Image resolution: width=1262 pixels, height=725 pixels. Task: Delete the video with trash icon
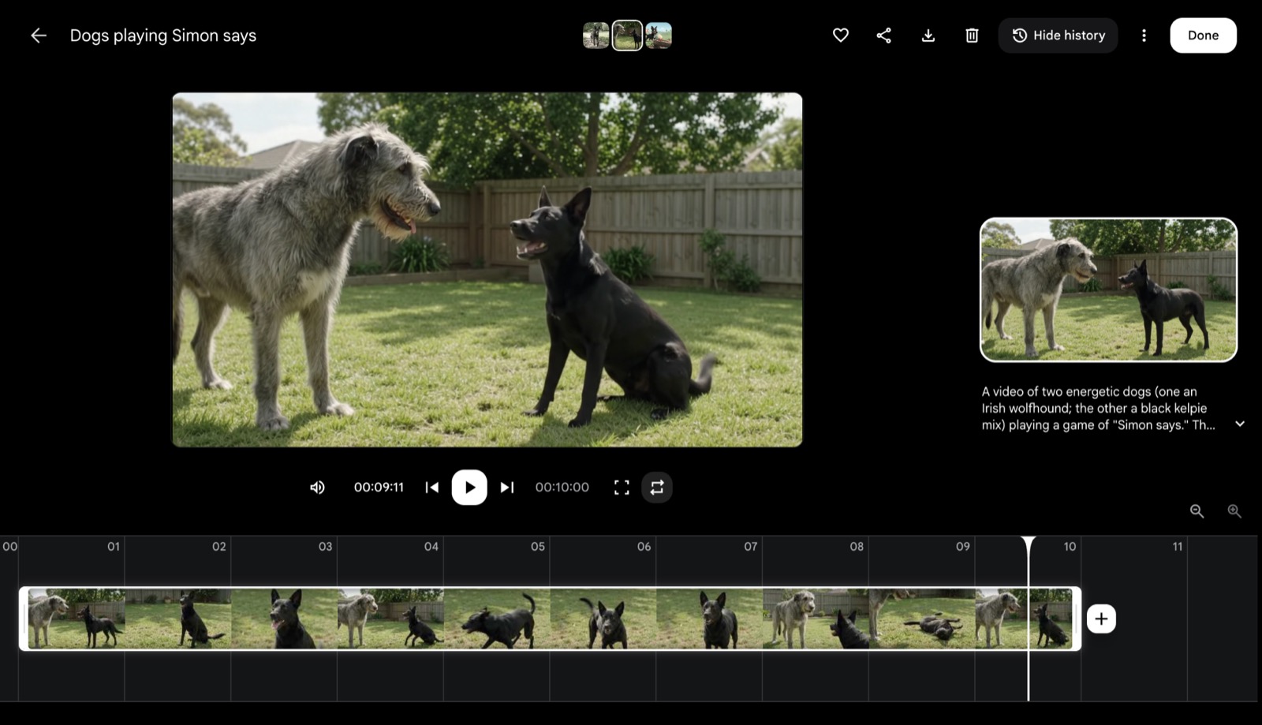(972, 36)
